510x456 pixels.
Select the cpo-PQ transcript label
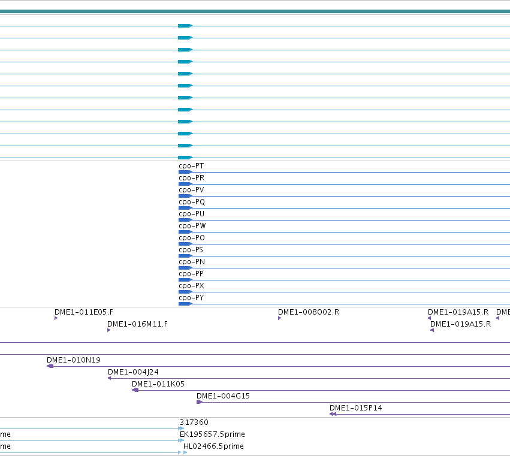(x=192, y=203)
